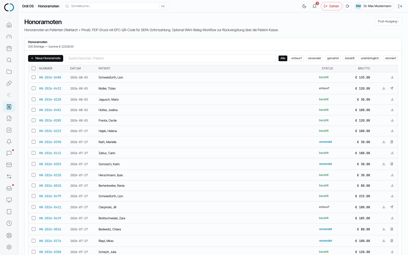The width and height of the screenshot is (408, 255).
Task: Open the tablet icon in the sidebar
Action: [9, 212]
